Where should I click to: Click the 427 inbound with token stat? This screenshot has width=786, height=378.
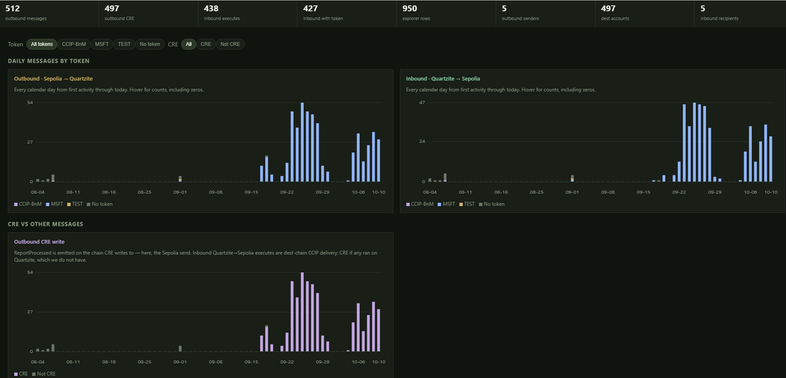[x=347, y=13]
